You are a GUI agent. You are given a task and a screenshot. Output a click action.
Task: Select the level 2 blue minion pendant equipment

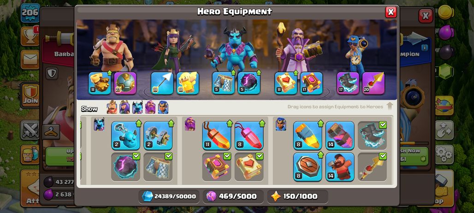click(125, 136)
